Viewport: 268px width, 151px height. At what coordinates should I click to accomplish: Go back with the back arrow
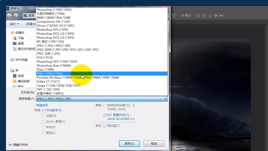pos(9,16)
